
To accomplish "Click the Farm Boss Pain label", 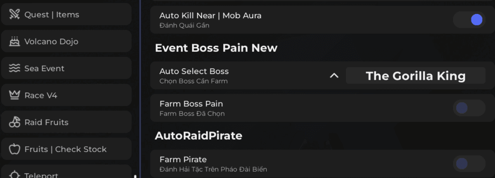I will click(x=191, y=104).
